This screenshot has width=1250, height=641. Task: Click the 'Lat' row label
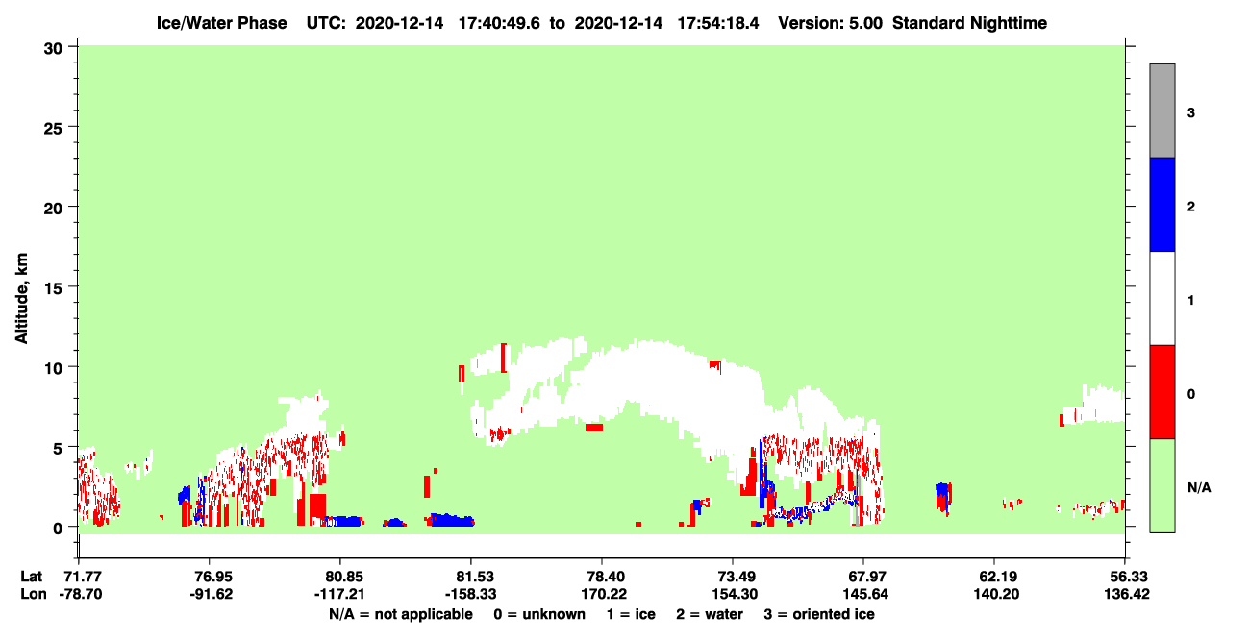point(32,577)
